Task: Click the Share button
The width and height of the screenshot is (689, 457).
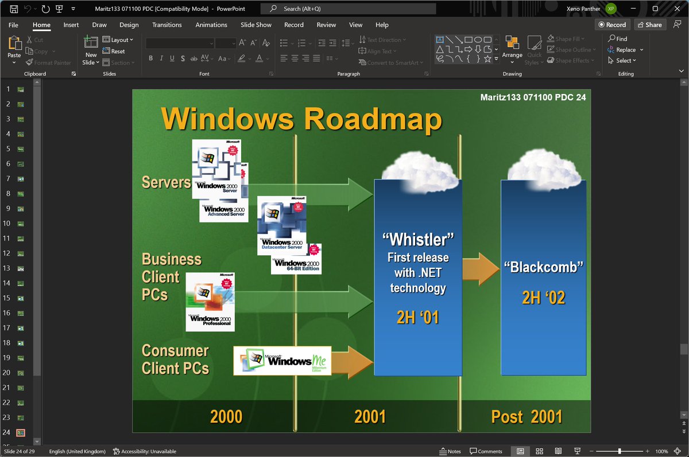Action: (x=649, y=25)
